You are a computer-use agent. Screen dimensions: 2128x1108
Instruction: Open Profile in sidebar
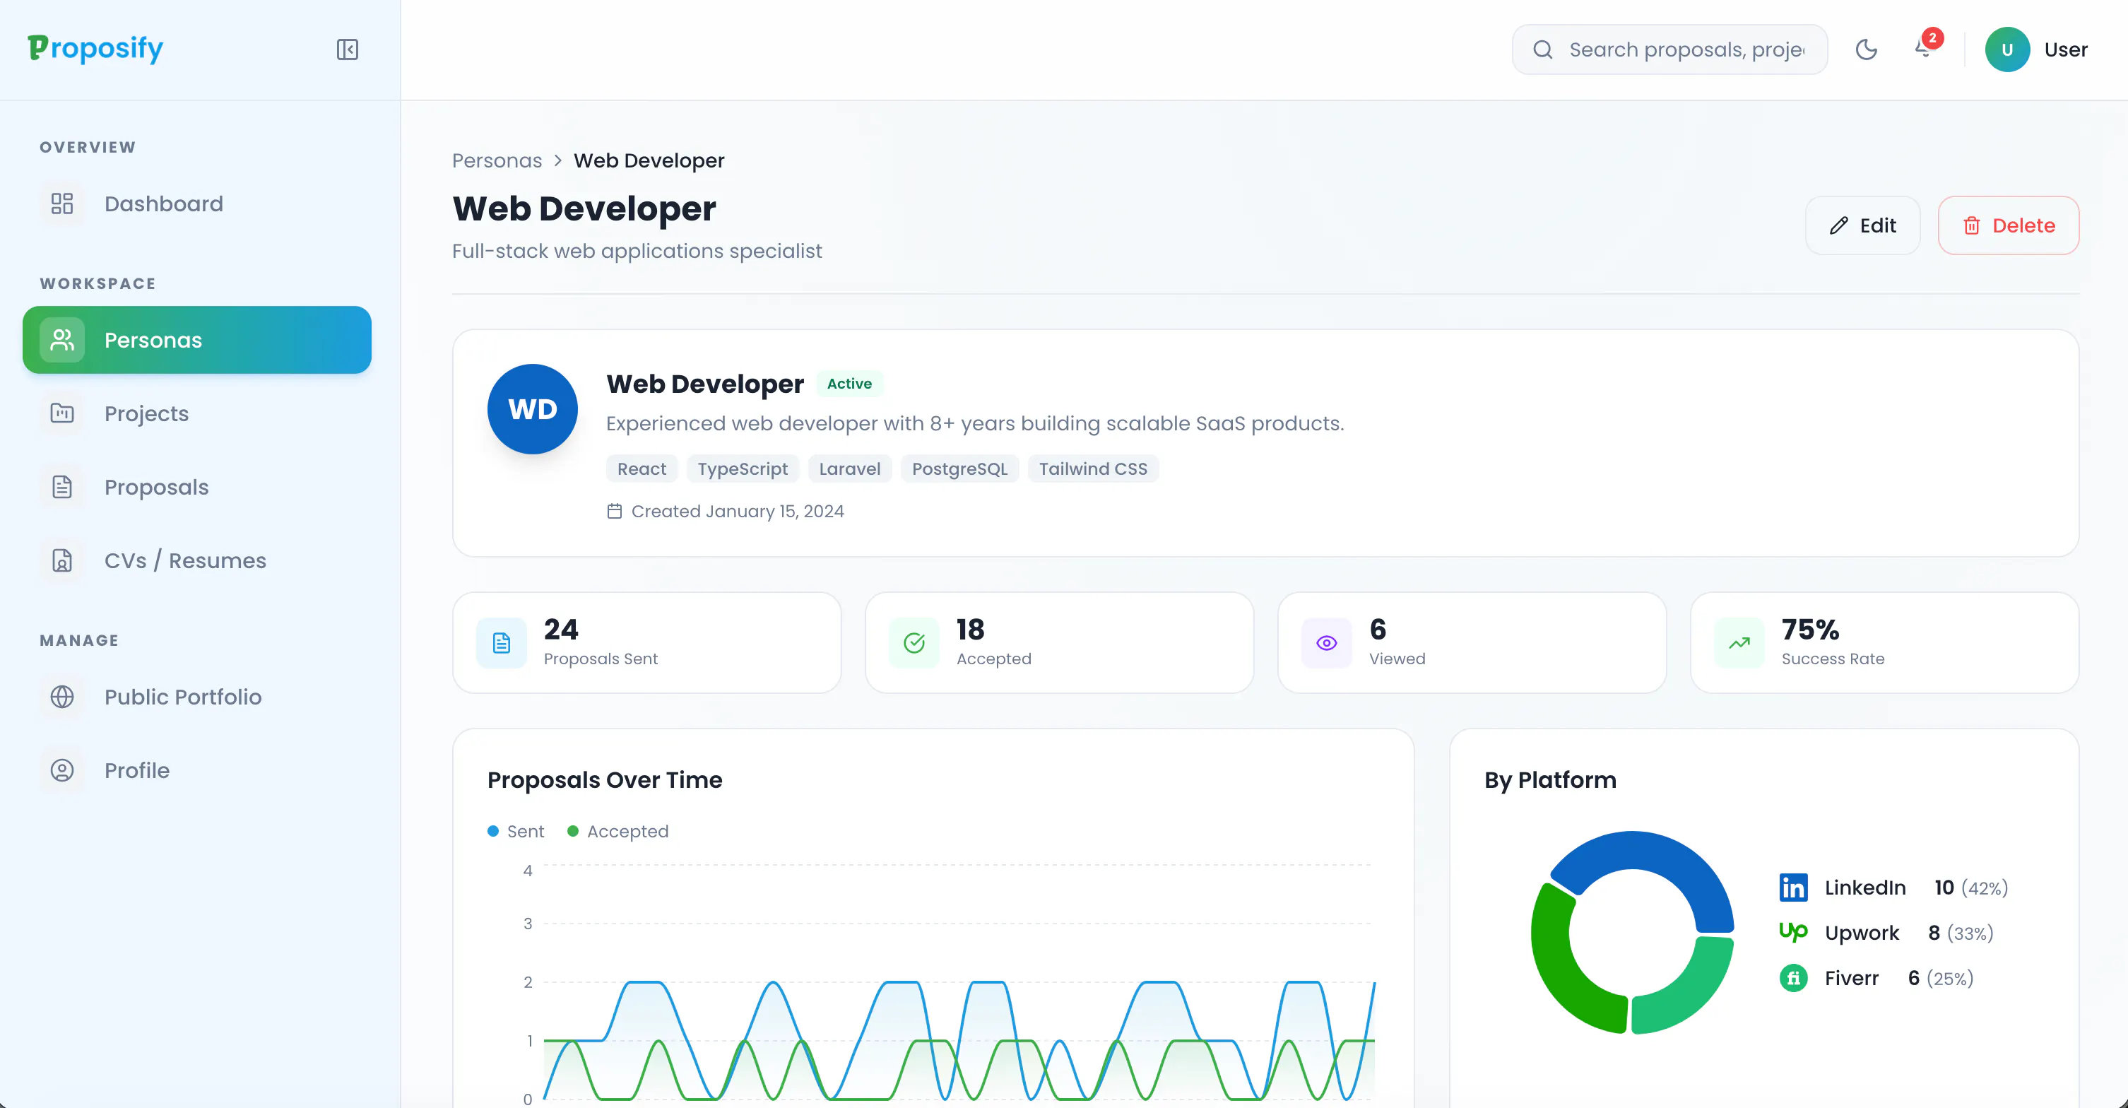pyautogui.click(x=196, y=770)
